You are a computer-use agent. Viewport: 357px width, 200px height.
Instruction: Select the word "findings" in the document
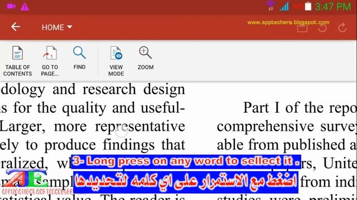coord(128,145)
